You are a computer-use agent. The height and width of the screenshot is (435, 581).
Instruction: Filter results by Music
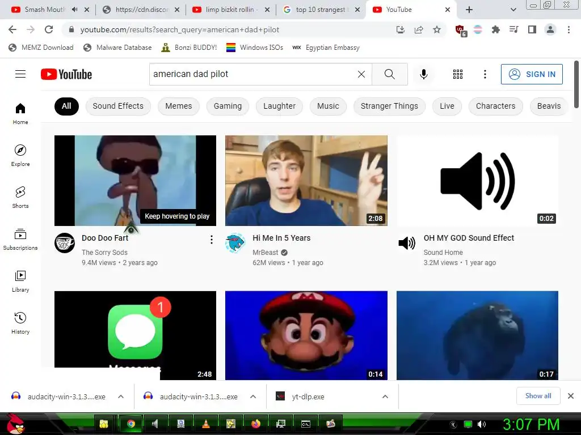tap(328, 106)
